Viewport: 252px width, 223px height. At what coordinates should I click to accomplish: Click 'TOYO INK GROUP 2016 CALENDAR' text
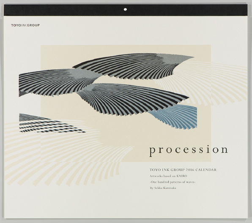(x=183, y=170)
